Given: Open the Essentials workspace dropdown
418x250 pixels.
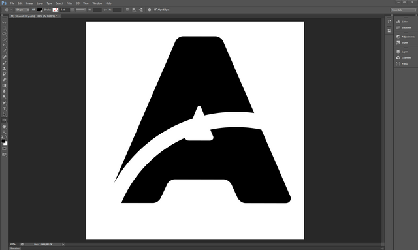Looking at the screenshot, I should tap(404, 10).
